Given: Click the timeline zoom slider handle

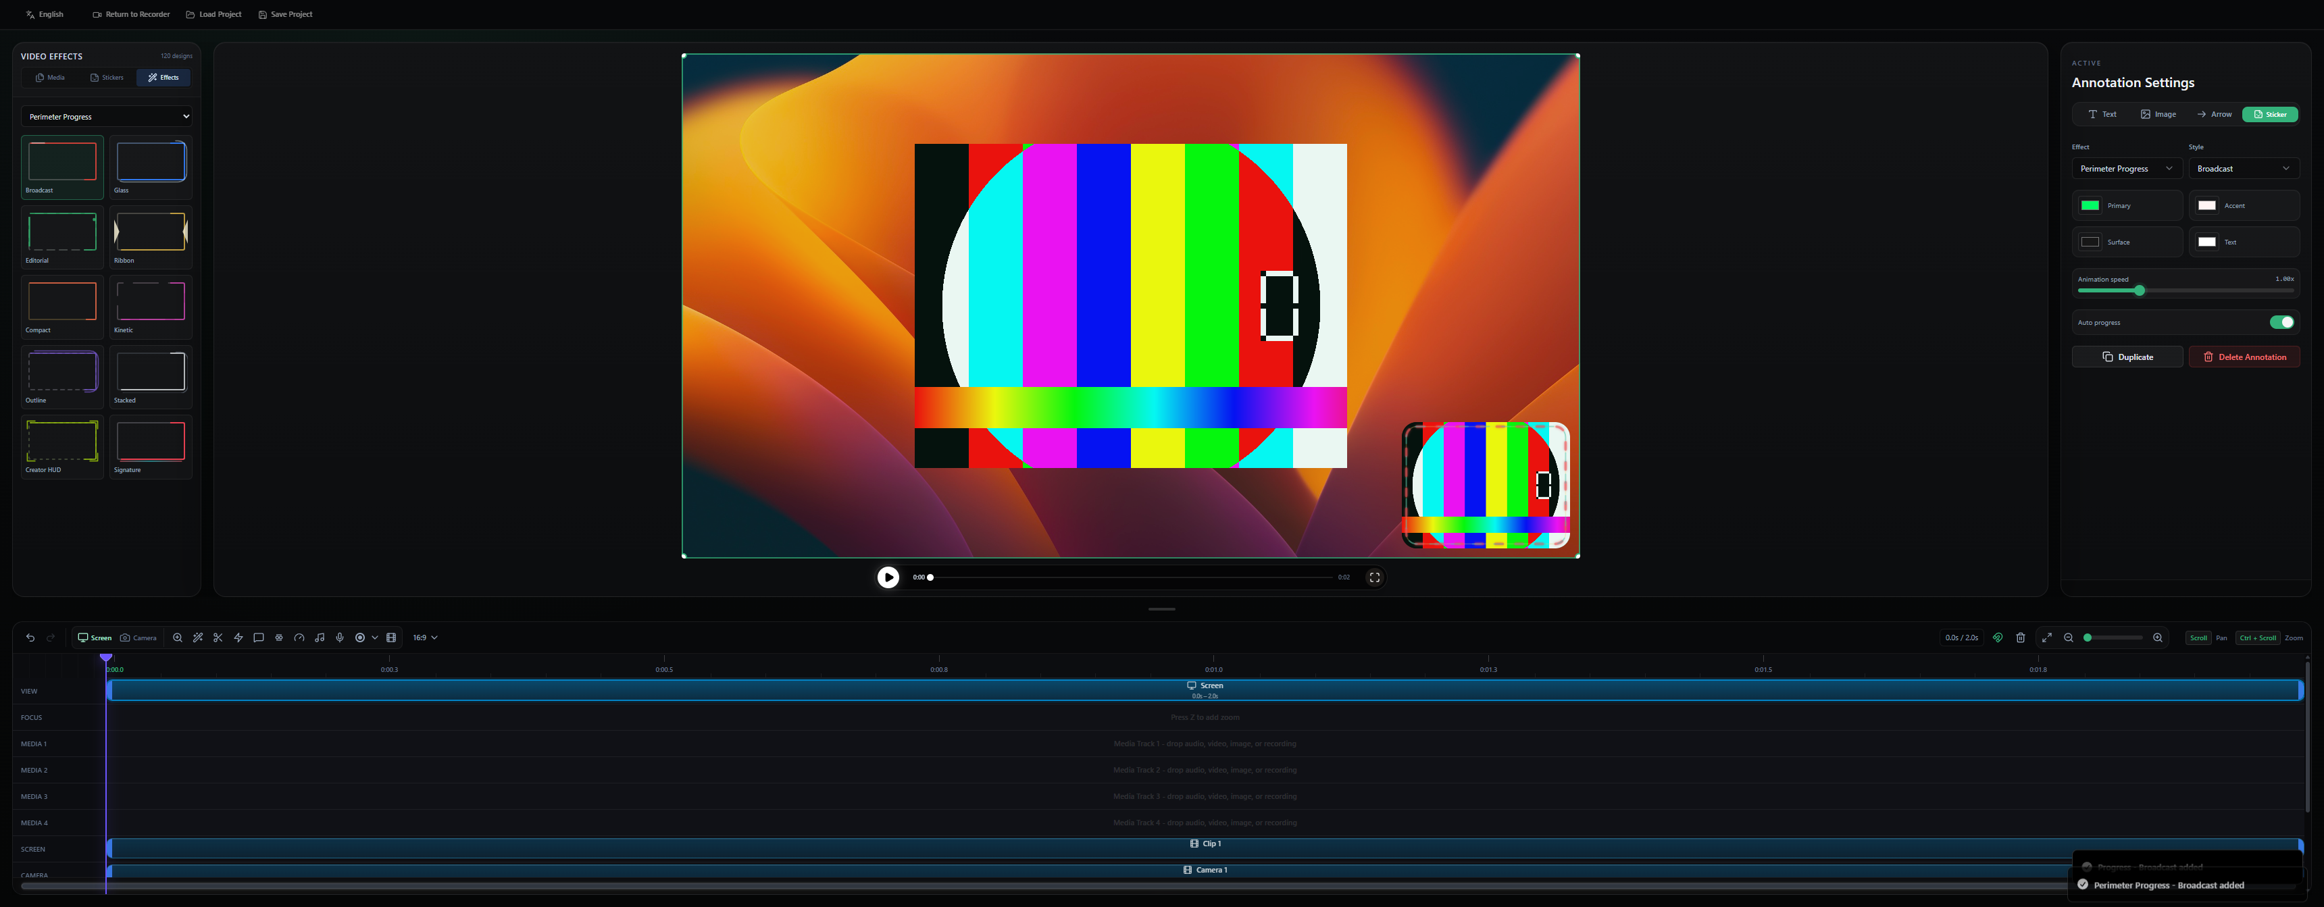Looking at the screenshot, I should click(2087, 638).
